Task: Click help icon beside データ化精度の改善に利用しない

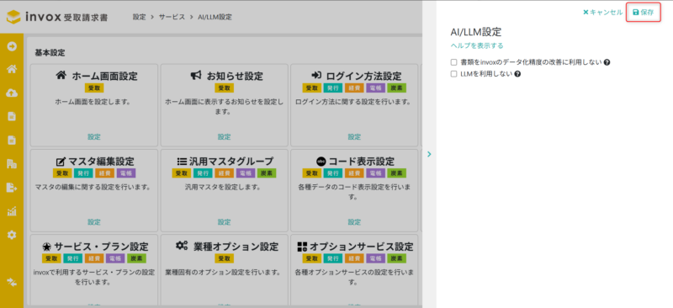Action: pyautogui.click(x=607, y=62)
